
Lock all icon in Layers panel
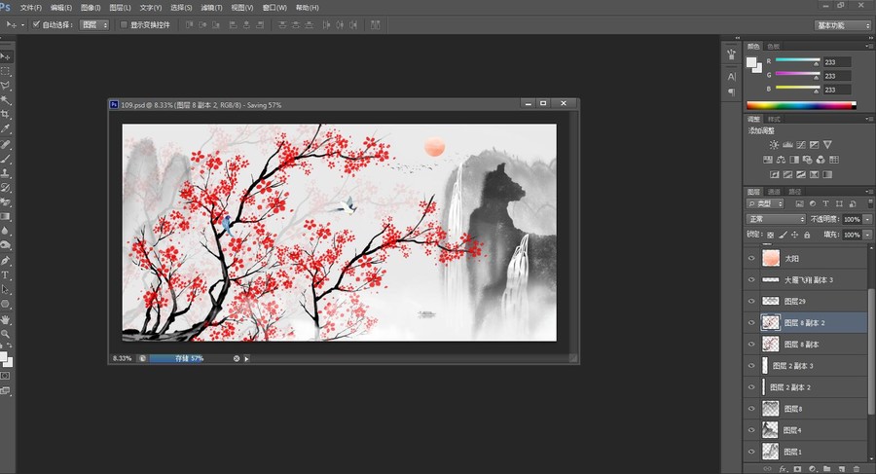pos(807,235)
